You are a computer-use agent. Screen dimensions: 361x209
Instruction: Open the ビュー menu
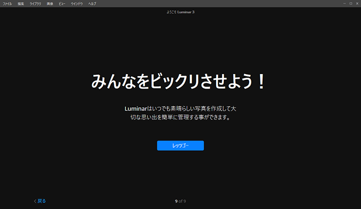[62, 4]
